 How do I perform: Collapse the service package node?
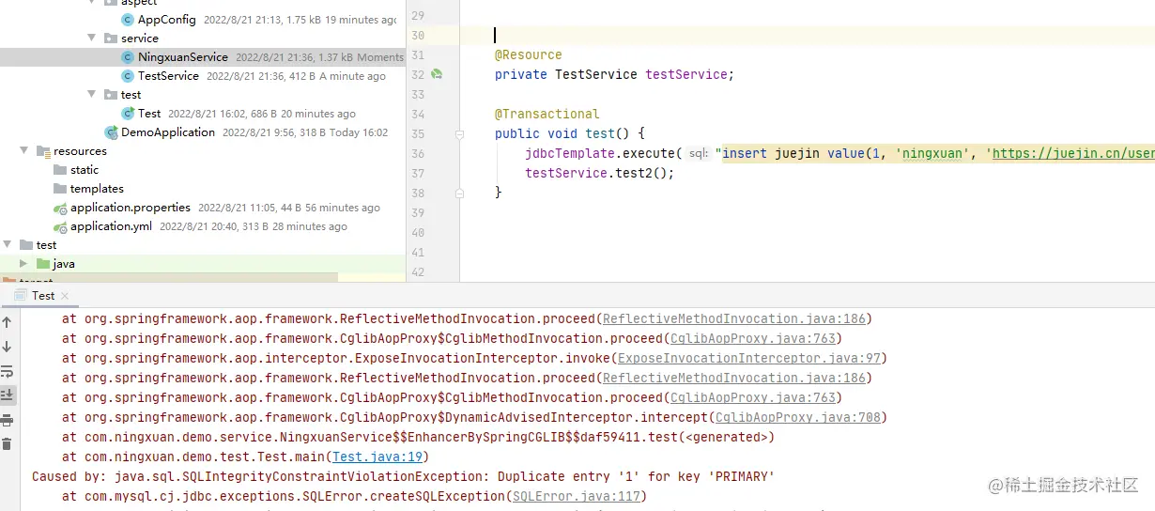coord(92,38)
